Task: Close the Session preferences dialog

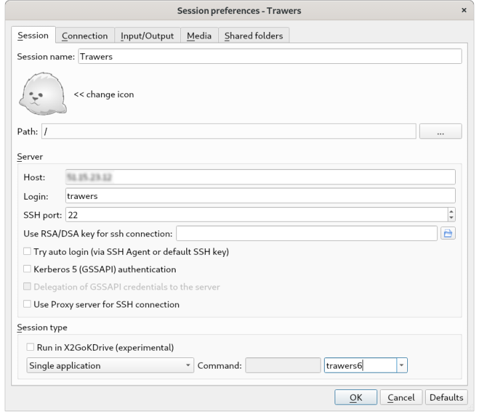Action: pos(464,11)
